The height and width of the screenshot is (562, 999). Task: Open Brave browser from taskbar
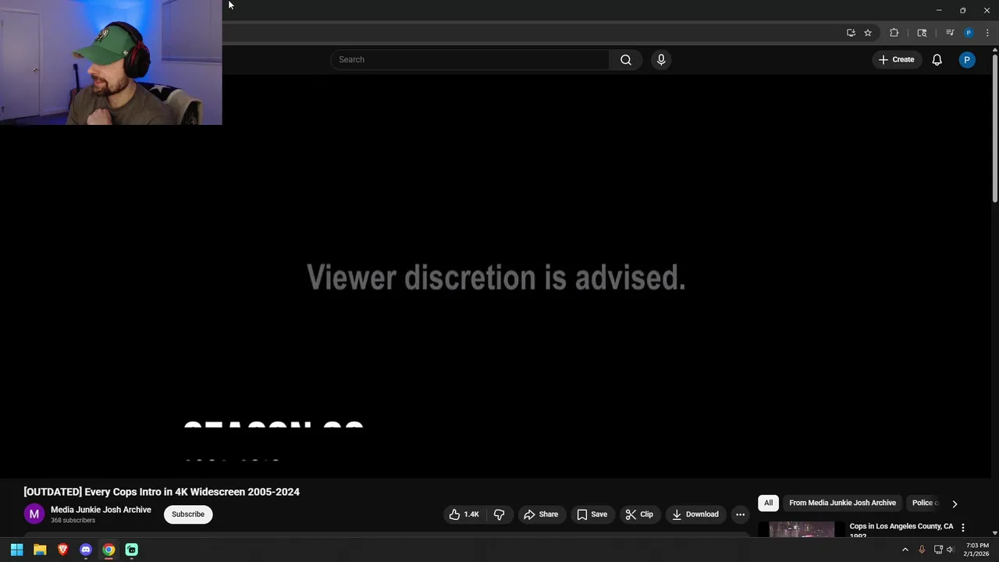tap(62, 550)
